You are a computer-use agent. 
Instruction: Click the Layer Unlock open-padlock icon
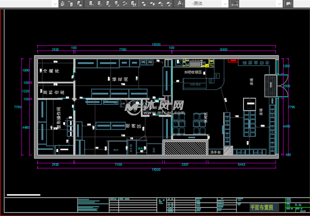pos(169,4)
